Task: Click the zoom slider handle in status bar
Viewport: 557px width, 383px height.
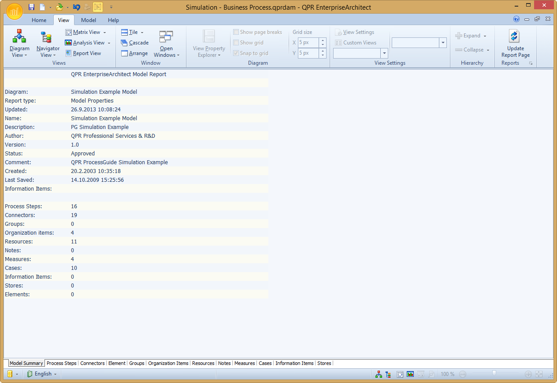Action: pyautogui.click(x=494, y=373)
